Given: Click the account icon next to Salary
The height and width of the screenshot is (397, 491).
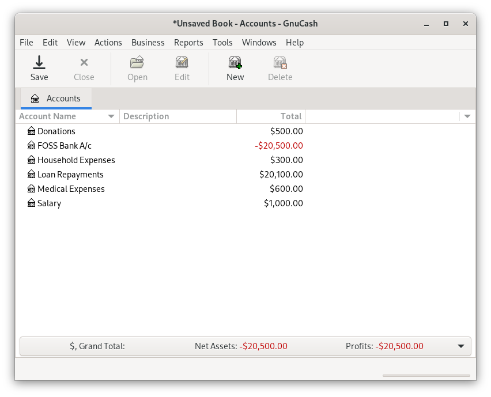Looking at the screenshot, I should [32, 203].
